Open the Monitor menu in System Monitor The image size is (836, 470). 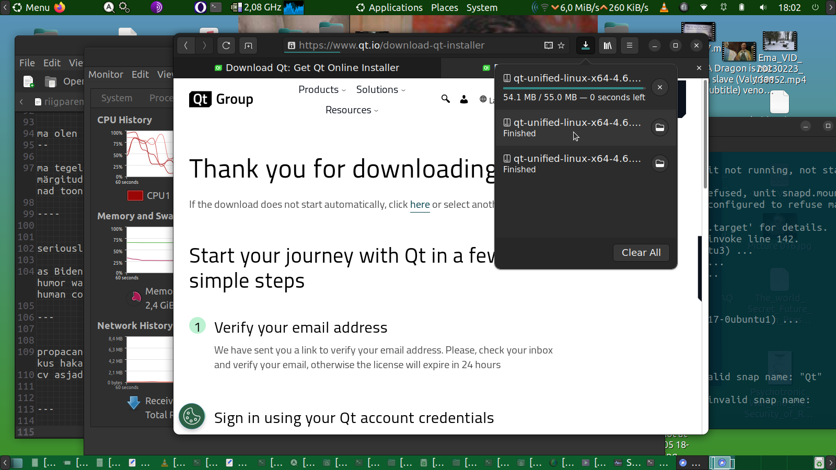point(106,75)
